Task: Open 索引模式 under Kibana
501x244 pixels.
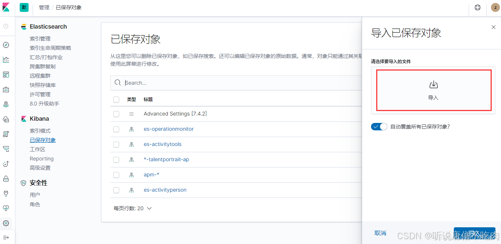Action: click(x=40, y=131)
